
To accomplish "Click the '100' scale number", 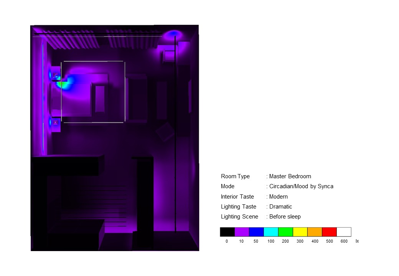I will pos(271,241).
